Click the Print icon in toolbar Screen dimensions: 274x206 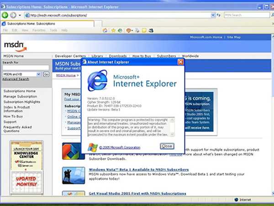pos(137,31)
